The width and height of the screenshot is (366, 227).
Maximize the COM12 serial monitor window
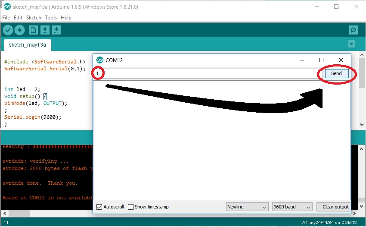(x=321, y=60)
